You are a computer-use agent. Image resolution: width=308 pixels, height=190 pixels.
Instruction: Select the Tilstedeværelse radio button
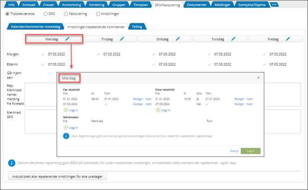click(7, 14)
